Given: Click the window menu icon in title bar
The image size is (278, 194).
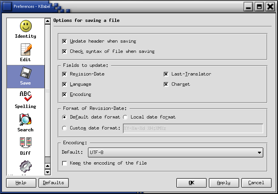Looking at the screenshot, I should coord(7,6).
